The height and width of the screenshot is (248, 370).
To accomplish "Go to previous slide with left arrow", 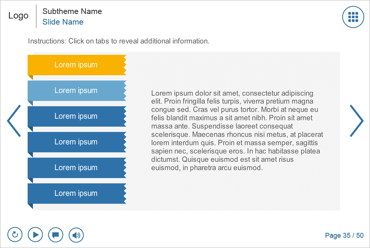I will point(14,121).
